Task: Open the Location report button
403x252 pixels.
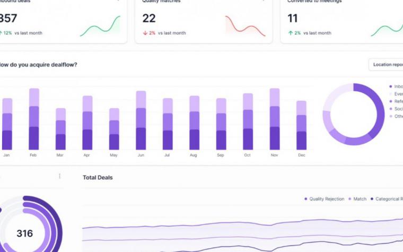Action: tap(386, 65)
